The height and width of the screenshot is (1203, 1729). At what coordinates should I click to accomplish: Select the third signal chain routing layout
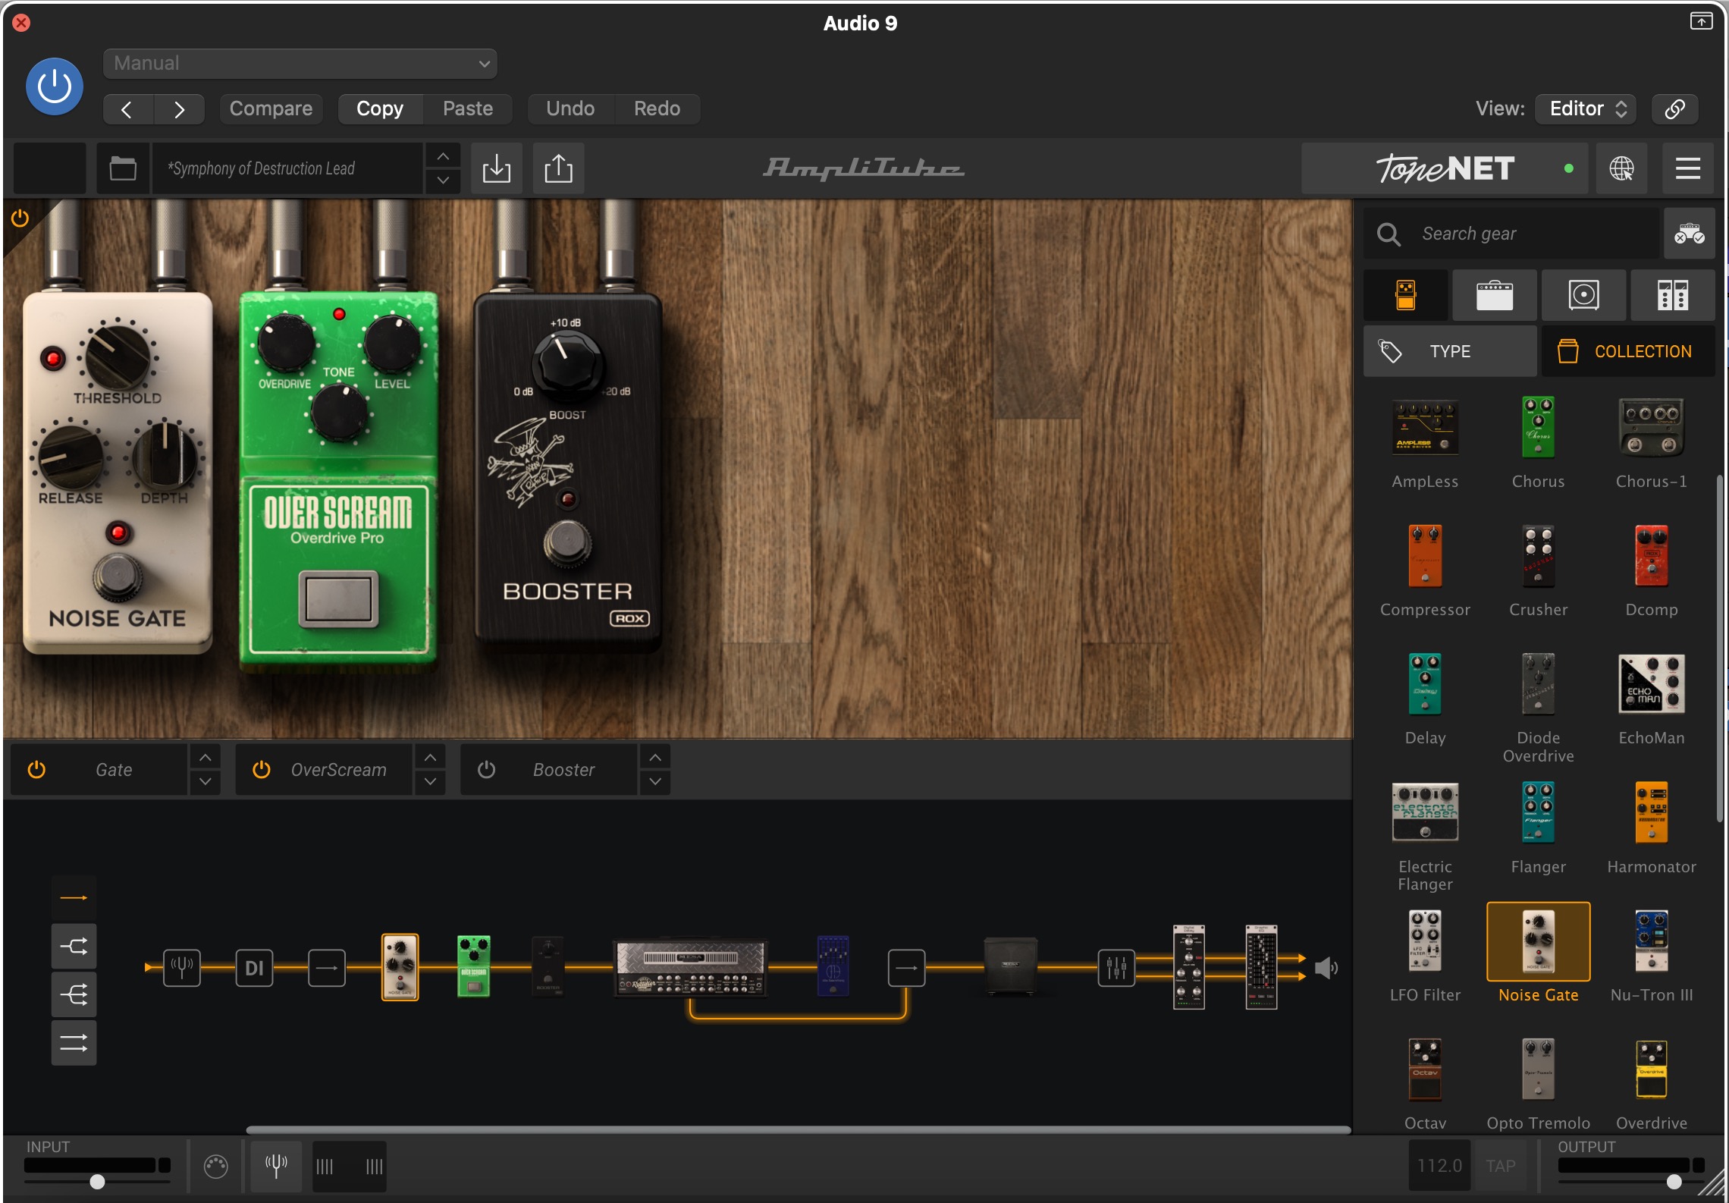[74, 994]
